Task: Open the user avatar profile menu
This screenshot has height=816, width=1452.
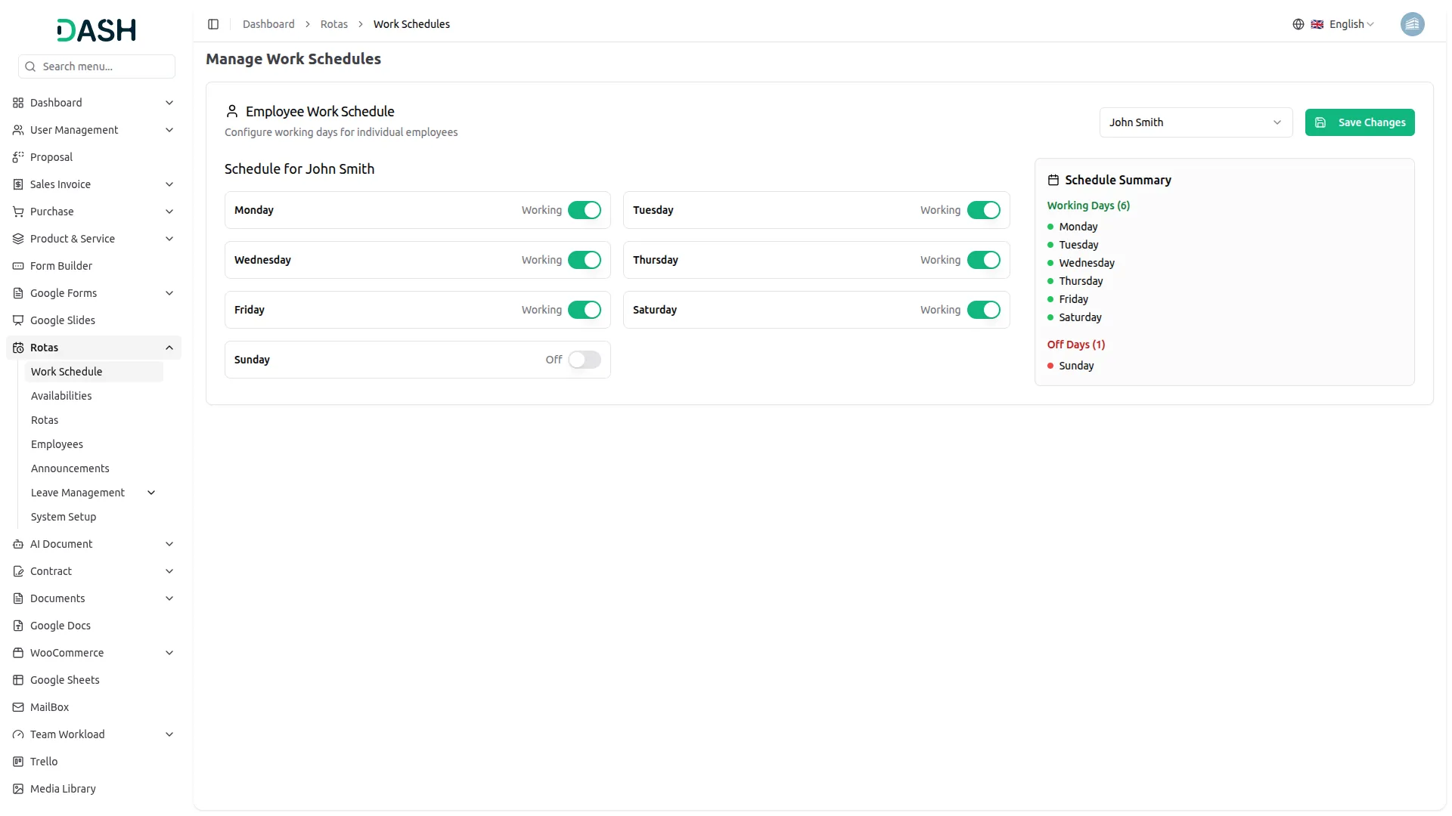Action: click(1411, 24)
